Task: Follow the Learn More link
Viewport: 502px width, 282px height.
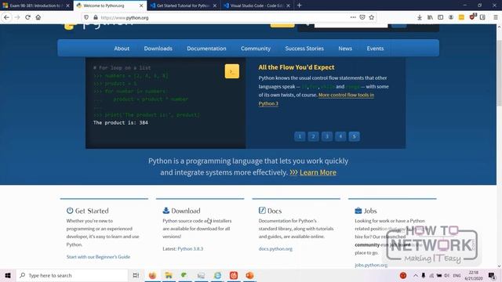Action: pyautogui.click(x=318, y=172)
